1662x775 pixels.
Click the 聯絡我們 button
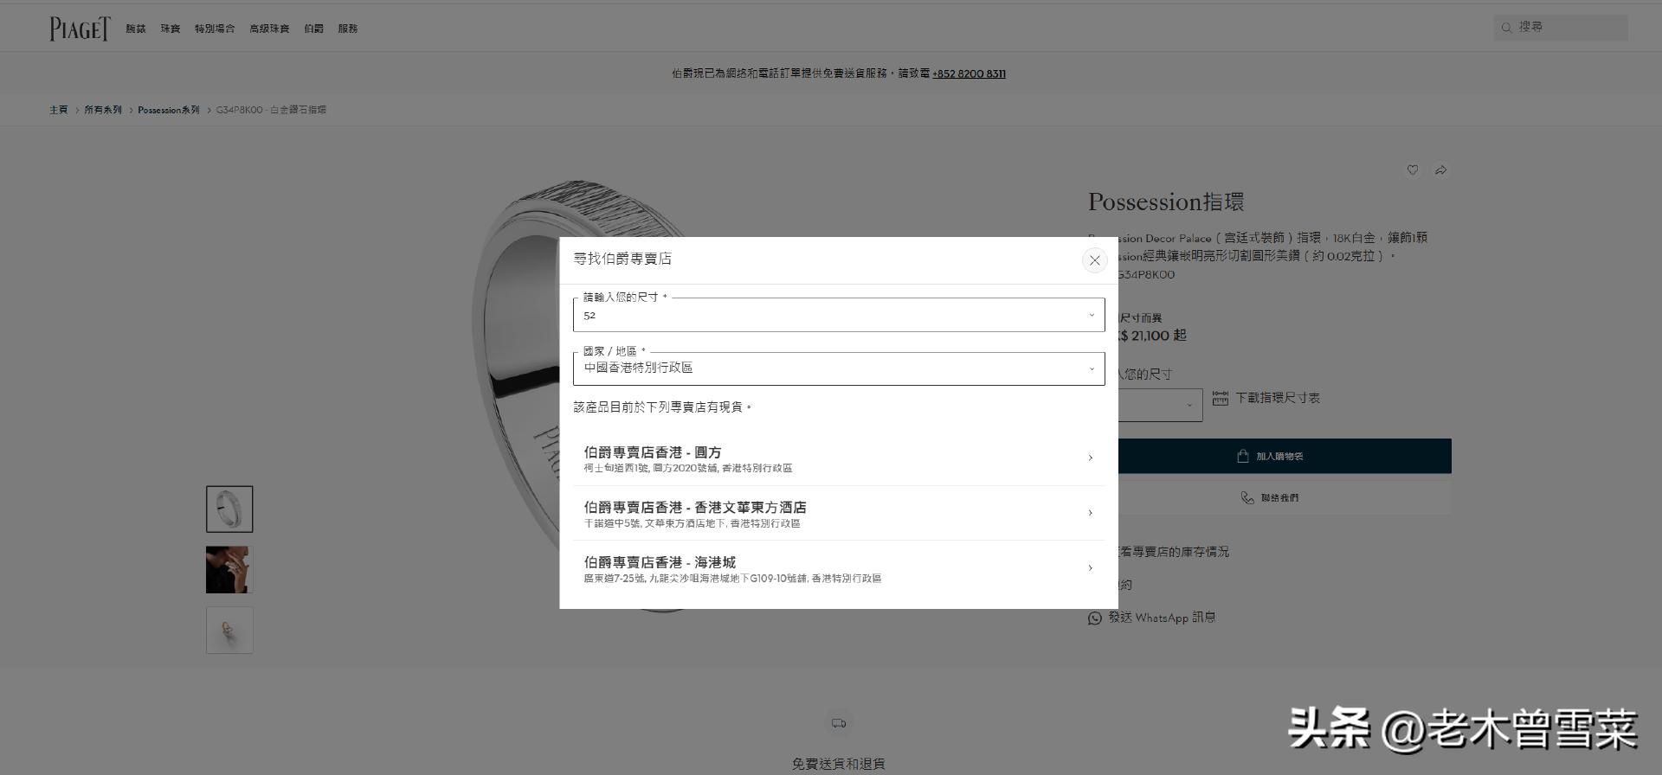coord(1285,497)
